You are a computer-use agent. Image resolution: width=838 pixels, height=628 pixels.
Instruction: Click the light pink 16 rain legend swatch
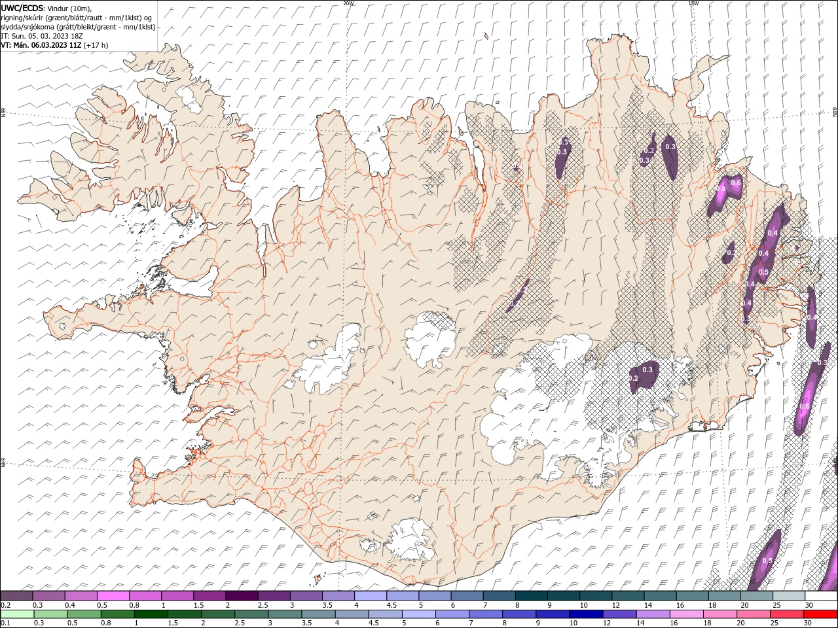(x=685, y=614)
